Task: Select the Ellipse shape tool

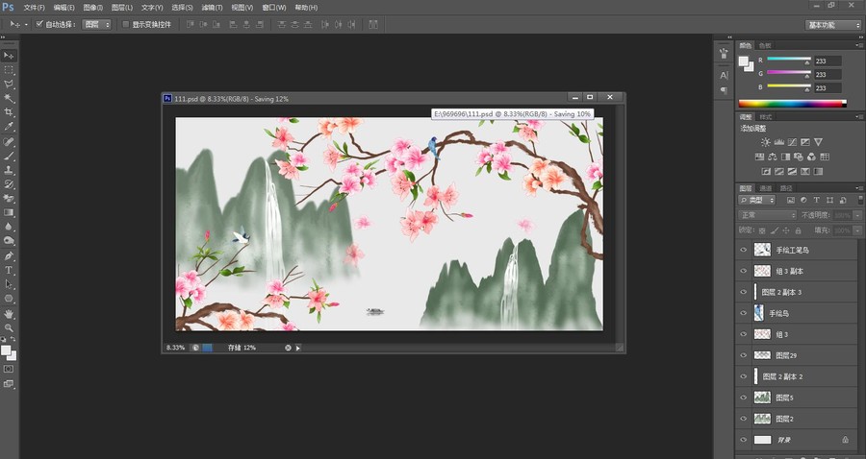Action: pos(9,299)
